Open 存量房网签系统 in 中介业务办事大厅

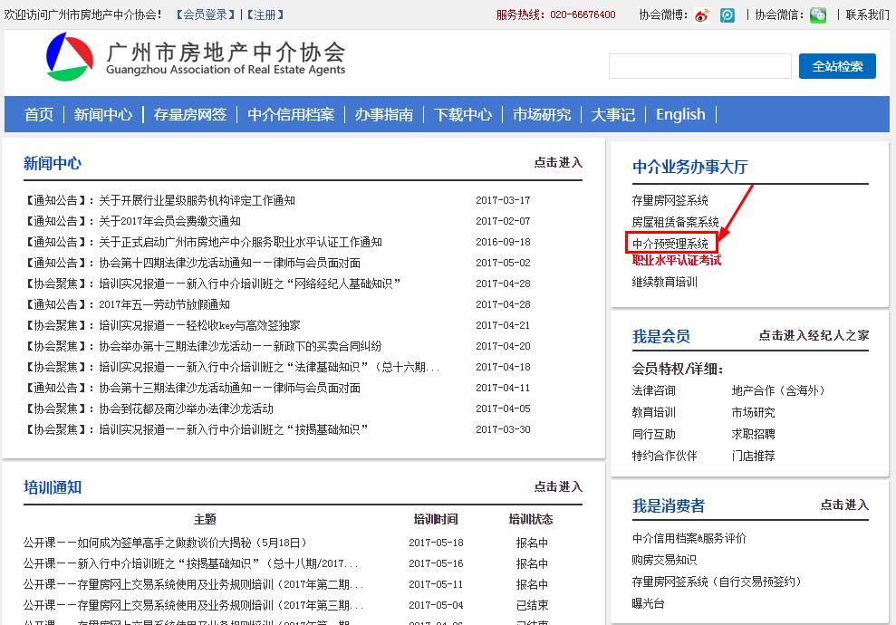[x=670, y=200]
